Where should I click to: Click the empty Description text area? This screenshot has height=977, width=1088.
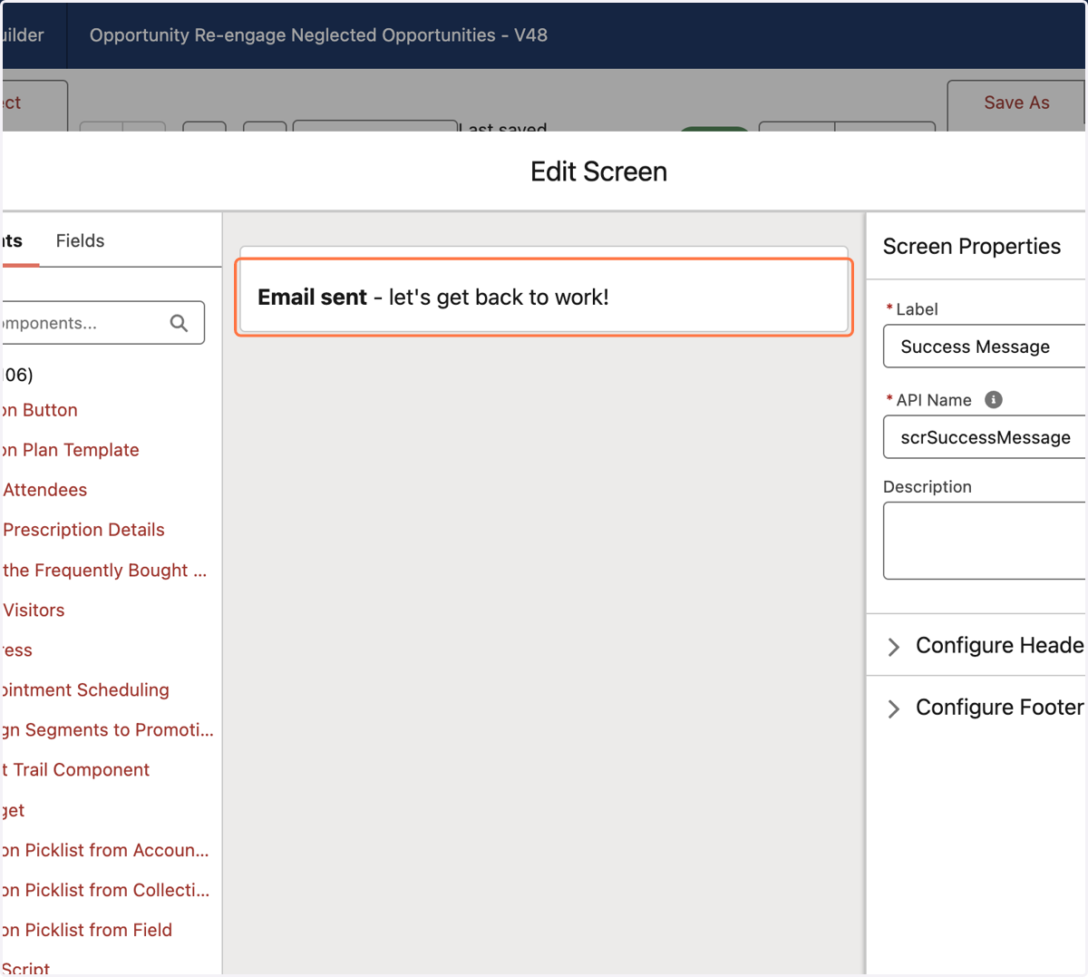[984, 540]
